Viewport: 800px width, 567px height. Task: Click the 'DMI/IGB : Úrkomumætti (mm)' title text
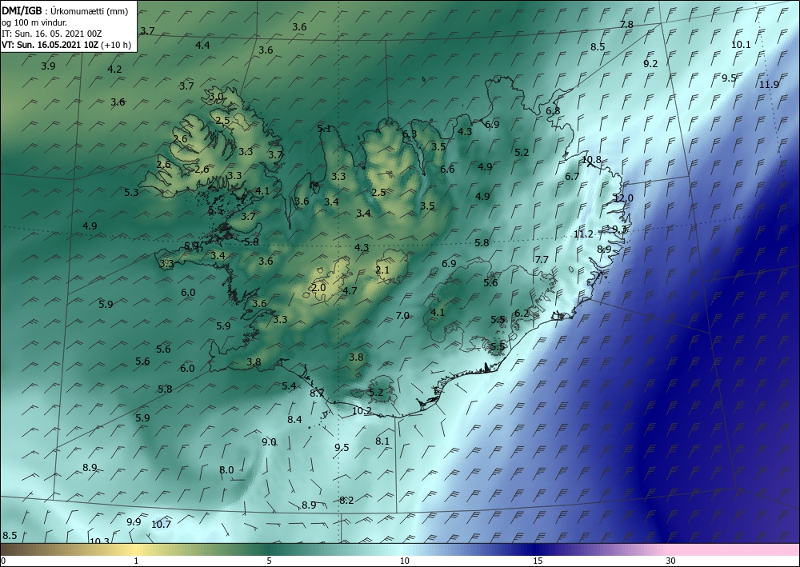click(x=65, y=11)
